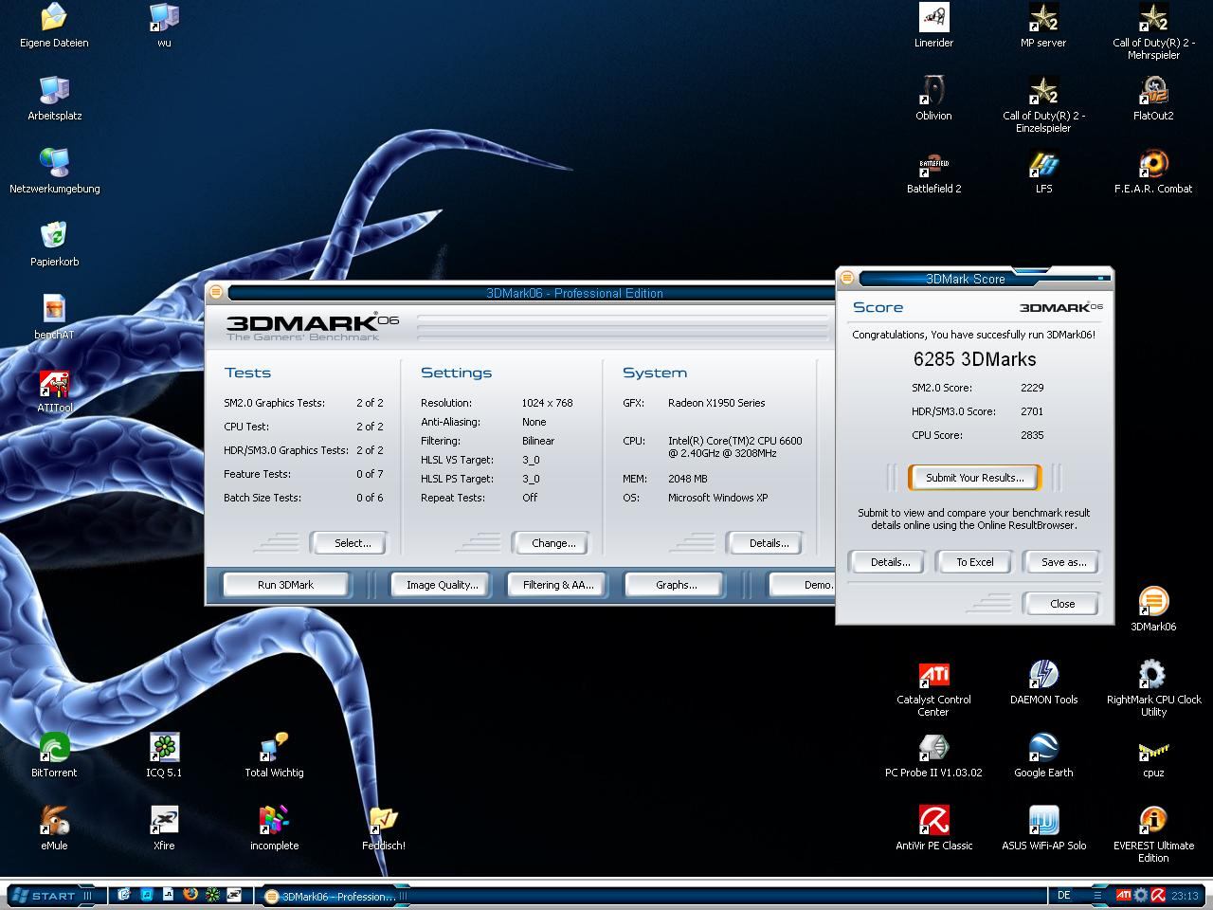
Task: Click the Demo... button
Action: coord(804,585)
